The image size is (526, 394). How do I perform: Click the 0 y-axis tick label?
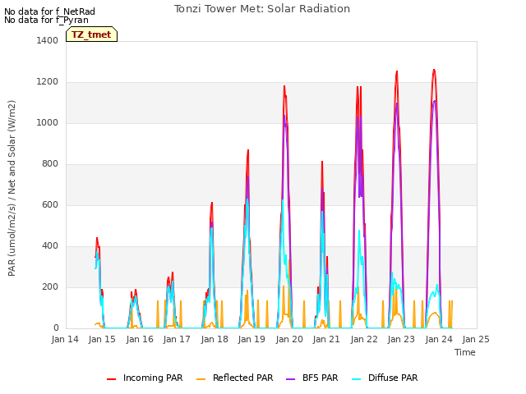tap(56, 328)
